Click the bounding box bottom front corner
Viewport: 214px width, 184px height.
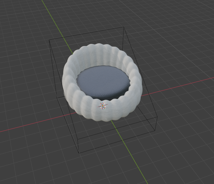point(79,153)
